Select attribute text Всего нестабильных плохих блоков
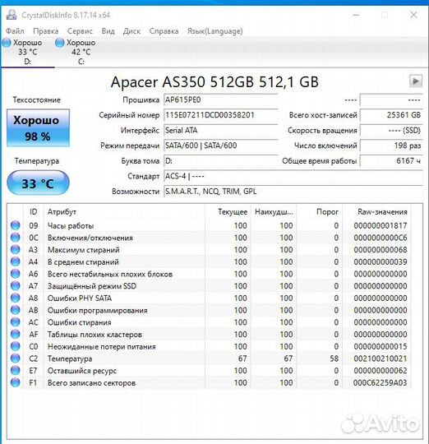Screen dimensions: 429x444 110,274
